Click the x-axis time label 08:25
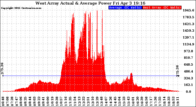The width and height of the screenshot is (196, 107). [x=25, y=101]
